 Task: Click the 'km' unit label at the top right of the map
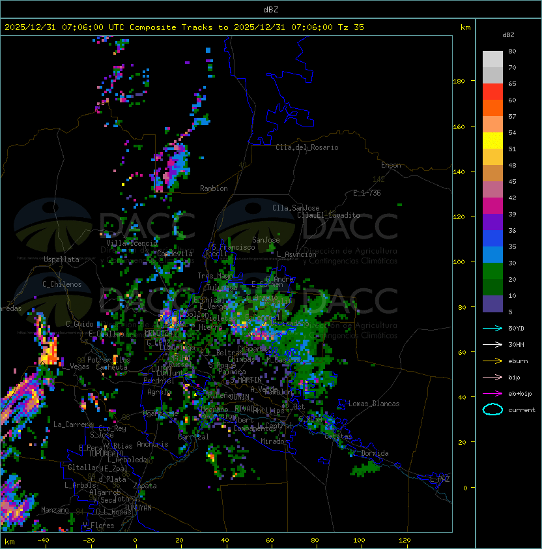[x=465, y=27]
